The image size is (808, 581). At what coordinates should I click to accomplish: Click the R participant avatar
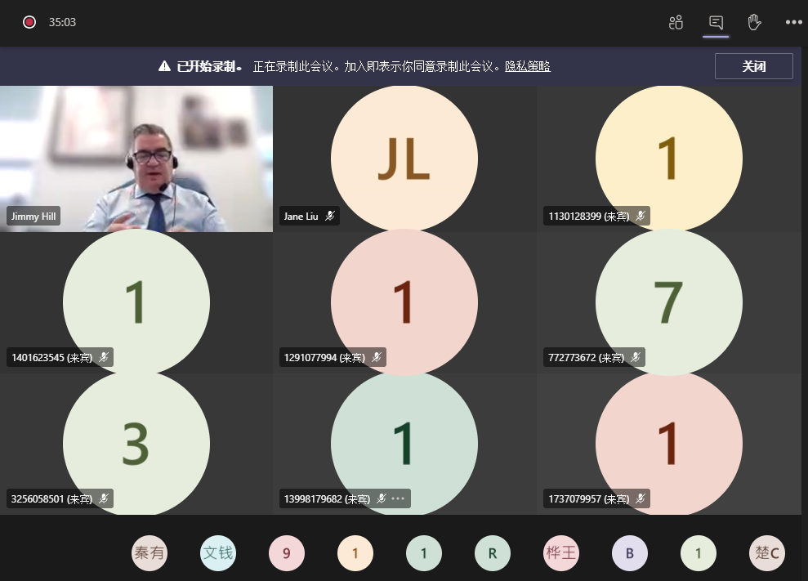[x=493, y=553]
